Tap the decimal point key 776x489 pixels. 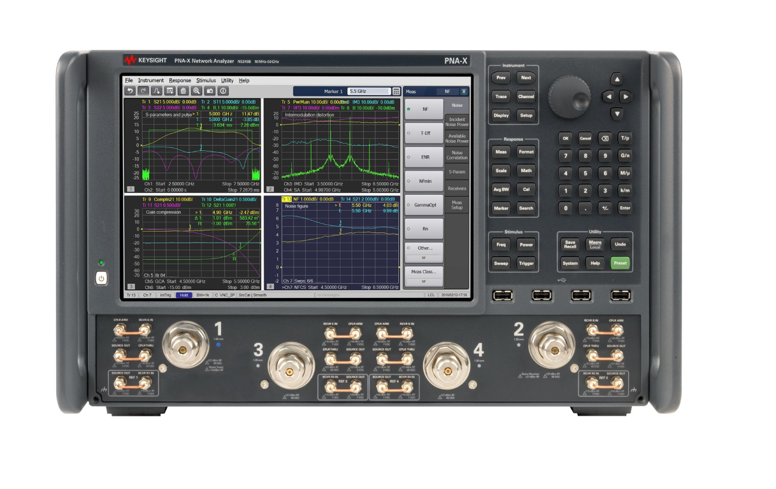585,208
